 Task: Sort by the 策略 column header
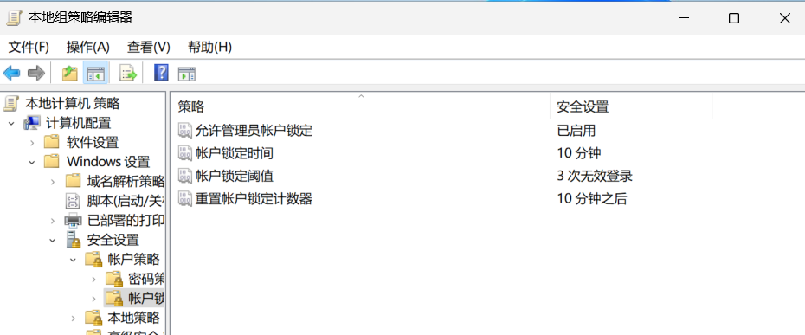[360, 106]
